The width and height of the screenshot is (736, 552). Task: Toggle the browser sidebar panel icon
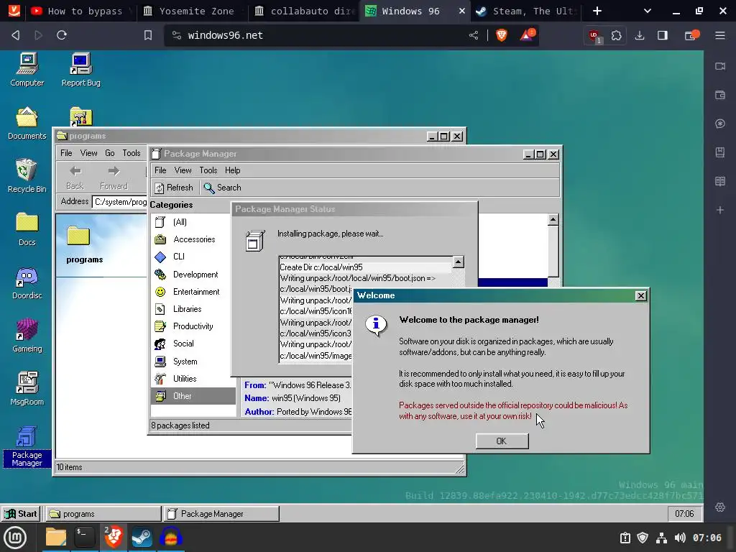click(662, 35)
